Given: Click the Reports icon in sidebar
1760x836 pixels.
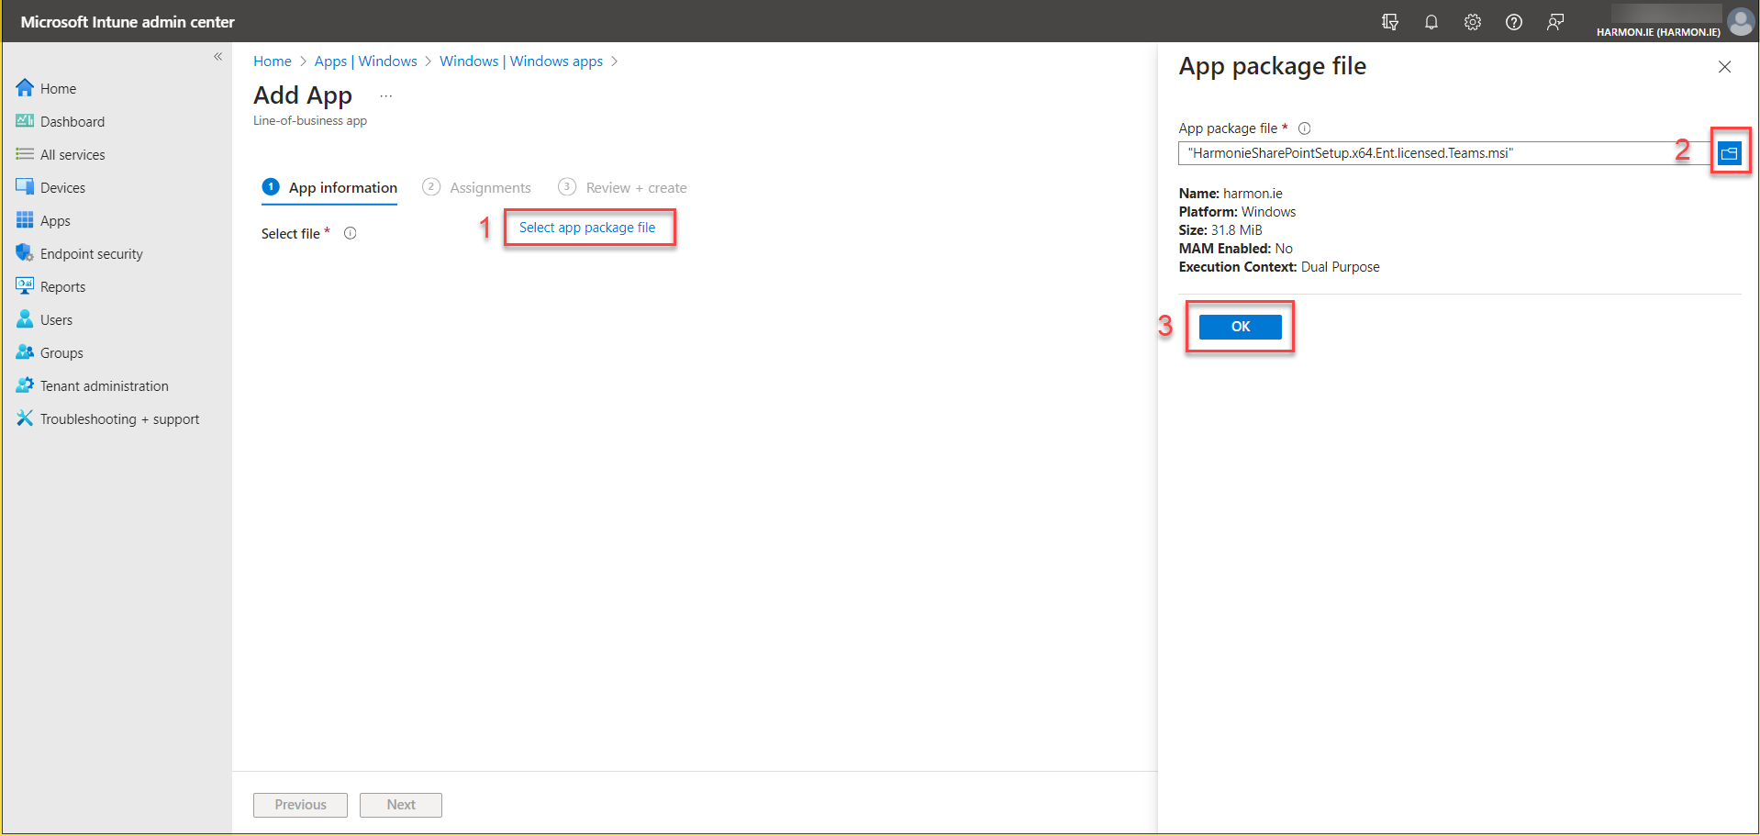Looking at the screenshot, I should pos(25,286).
